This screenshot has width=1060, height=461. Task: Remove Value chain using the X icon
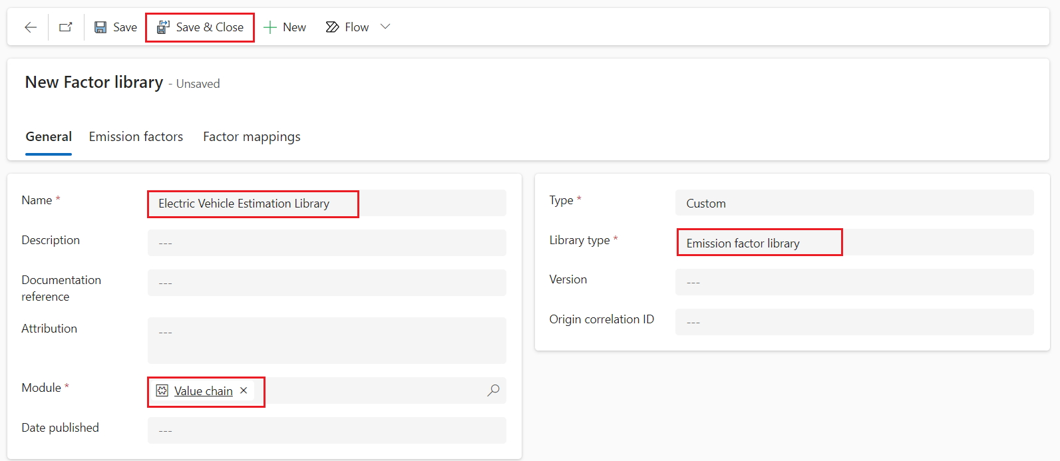[x=244, y=390]
